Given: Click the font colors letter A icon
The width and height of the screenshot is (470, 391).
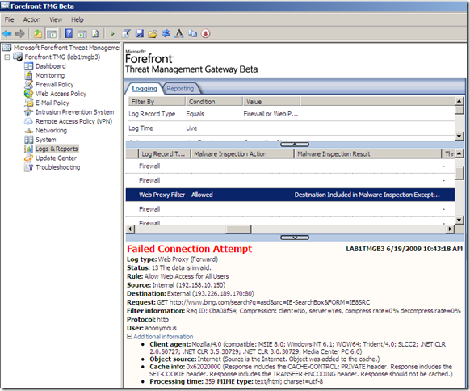Looking at the screenshot, I should (179, 34).
